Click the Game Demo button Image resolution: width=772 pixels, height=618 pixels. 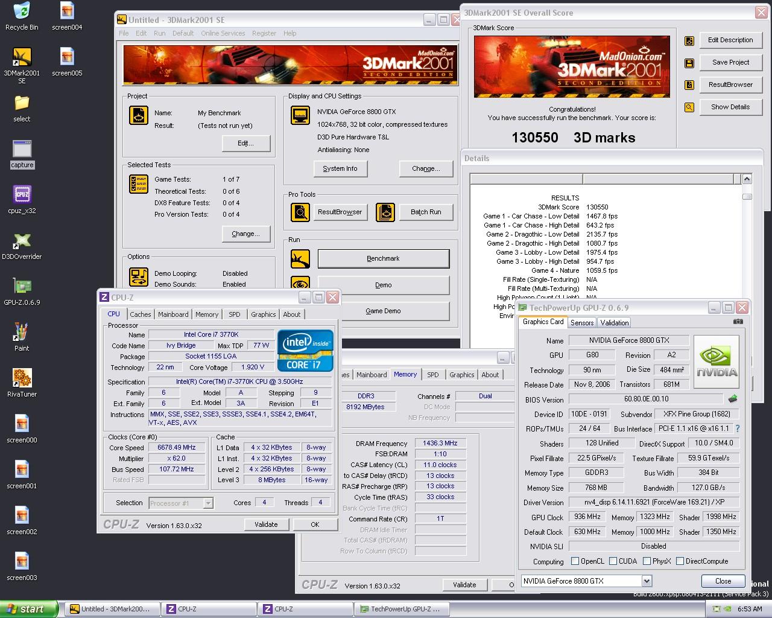click(383, 311)
